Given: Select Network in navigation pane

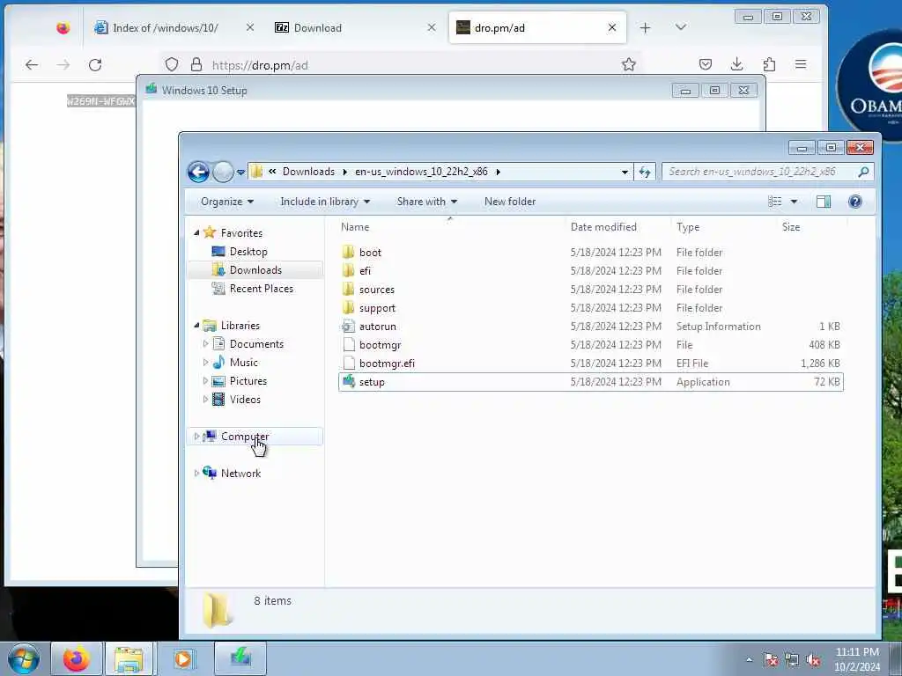Looking at the screenshot, I should coord(240,473).
